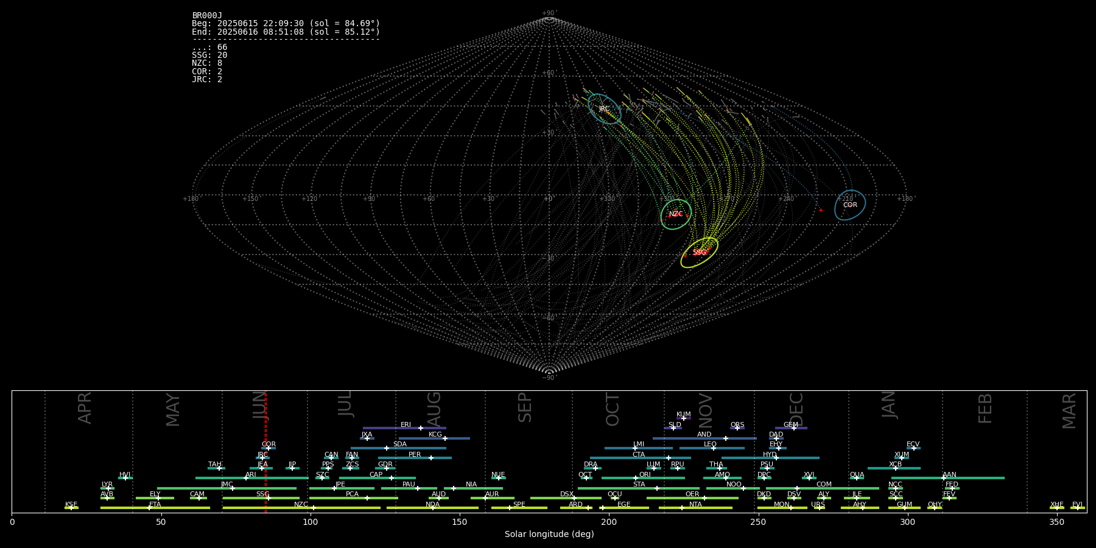Click the HYD shower bar in timeline
The width and height of the screenshot is (1096, 548).
770,458
